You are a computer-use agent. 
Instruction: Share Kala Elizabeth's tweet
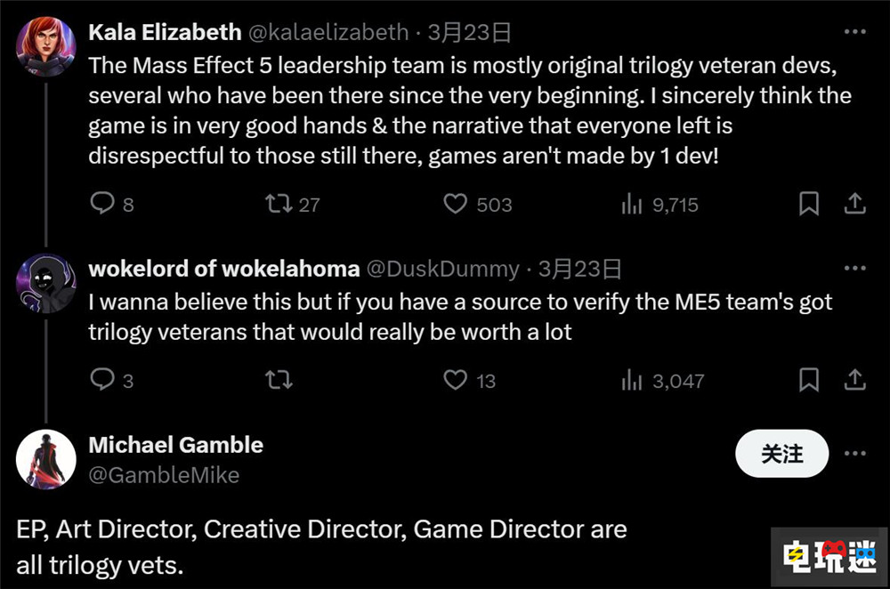[854, 205]
